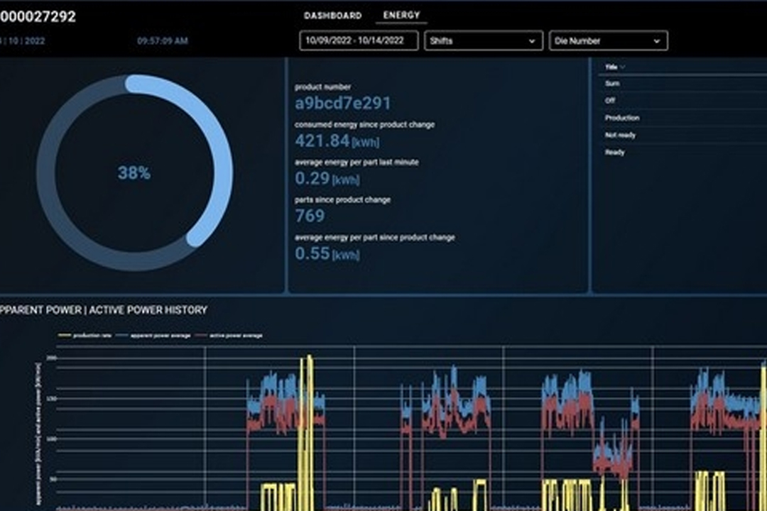Click the machine ID ending in 000027292

coord(38,16)
